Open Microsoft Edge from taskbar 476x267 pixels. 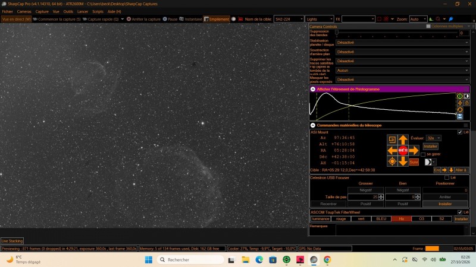pyautogui.click(x=259, y=260)
